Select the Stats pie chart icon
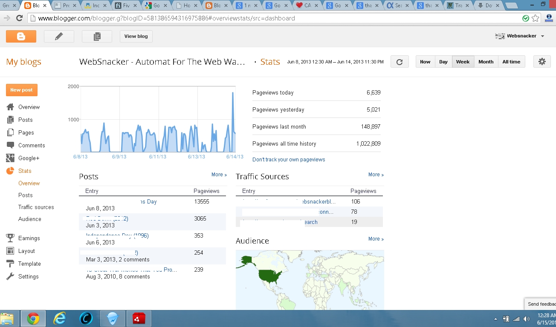 [10, 171]
